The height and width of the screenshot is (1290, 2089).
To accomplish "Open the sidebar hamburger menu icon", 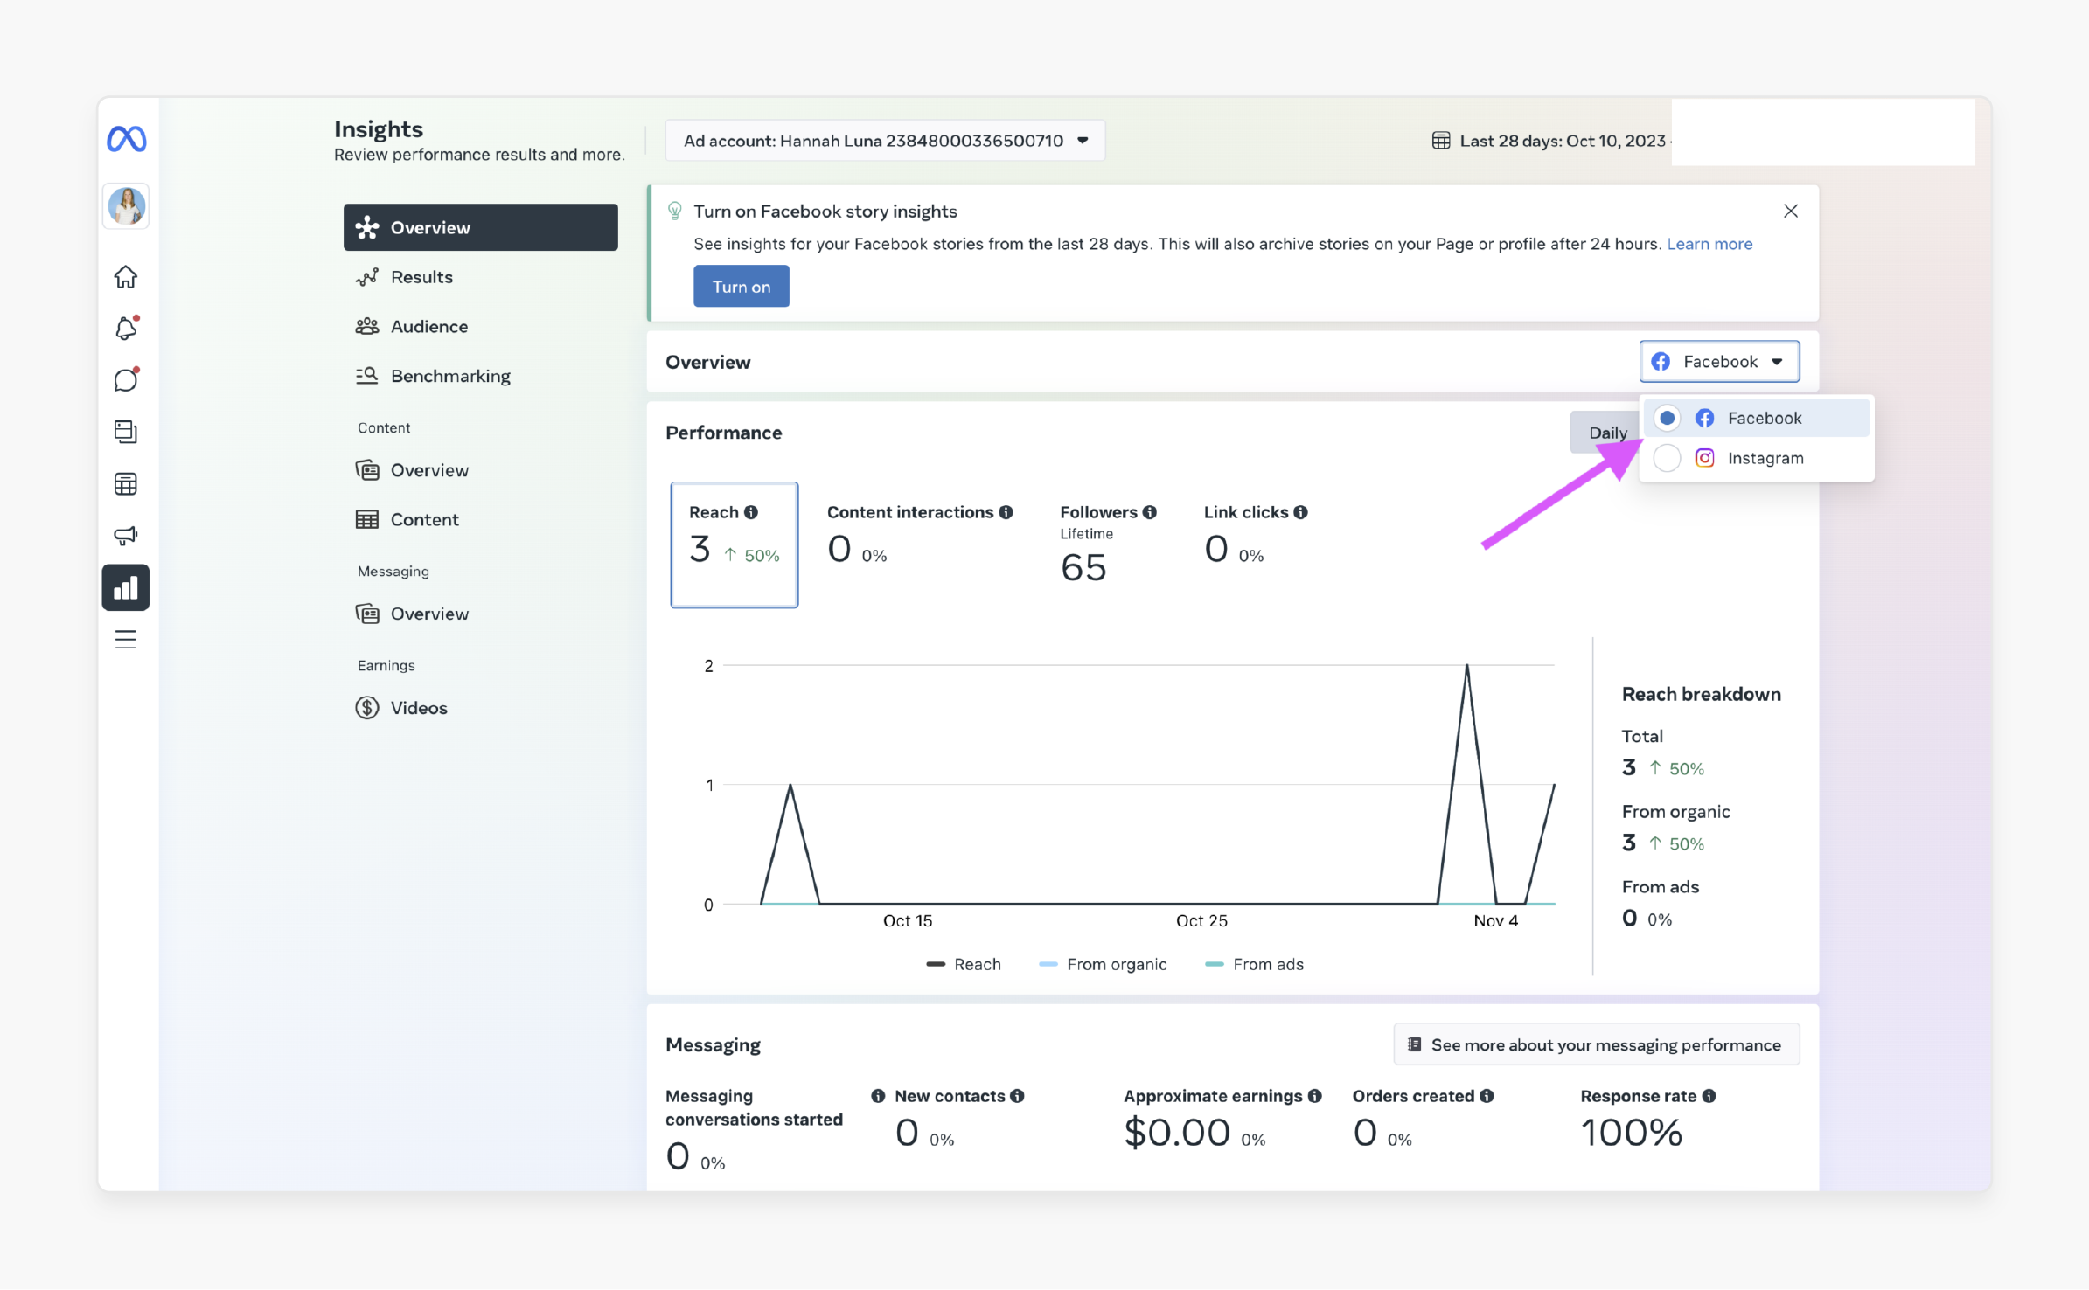I will click(x=126, y=639).
